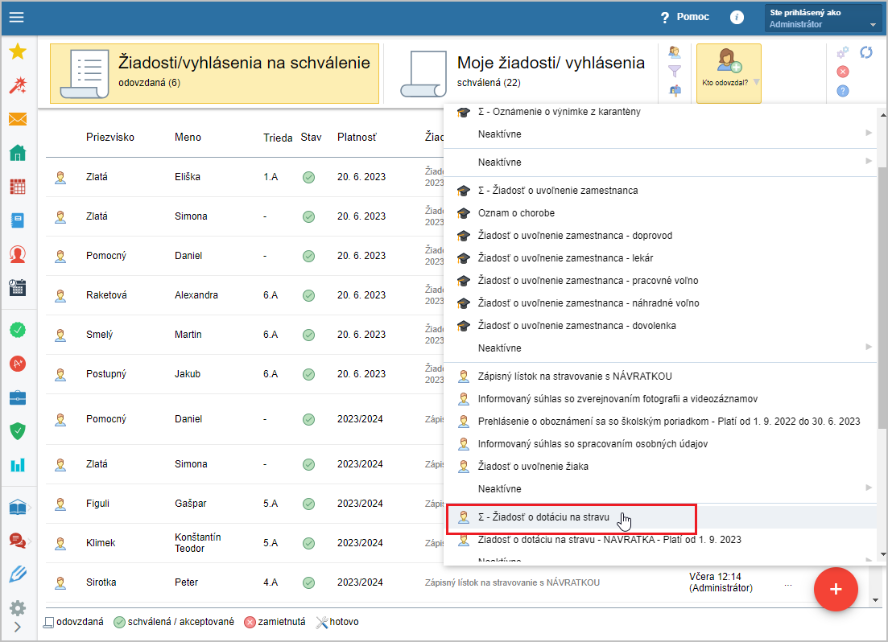Open the chat bubbles sidebar icon
The height and width of the screenshot is (642, 888).
point(18,541)
